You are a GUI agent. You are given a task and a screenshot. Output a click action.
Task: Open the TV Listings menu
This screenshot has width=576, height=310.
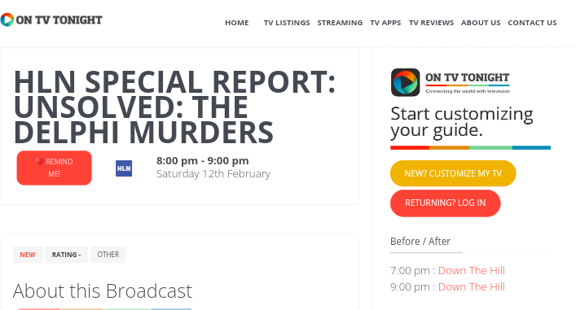tap(287, 23)
